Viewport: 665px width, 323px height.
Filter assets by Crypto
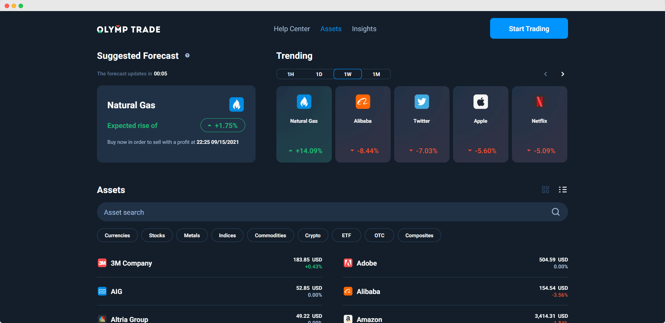click(313, 235)
